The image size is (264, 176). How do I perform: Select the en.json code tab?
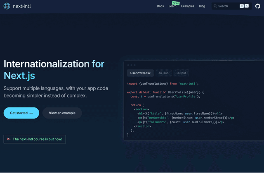click(x=163, y=73)
